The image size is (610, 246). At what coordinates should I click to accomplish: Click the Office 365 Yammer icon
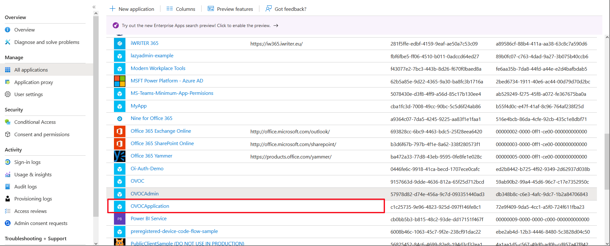pyautogui.click(x=120, y=156)
